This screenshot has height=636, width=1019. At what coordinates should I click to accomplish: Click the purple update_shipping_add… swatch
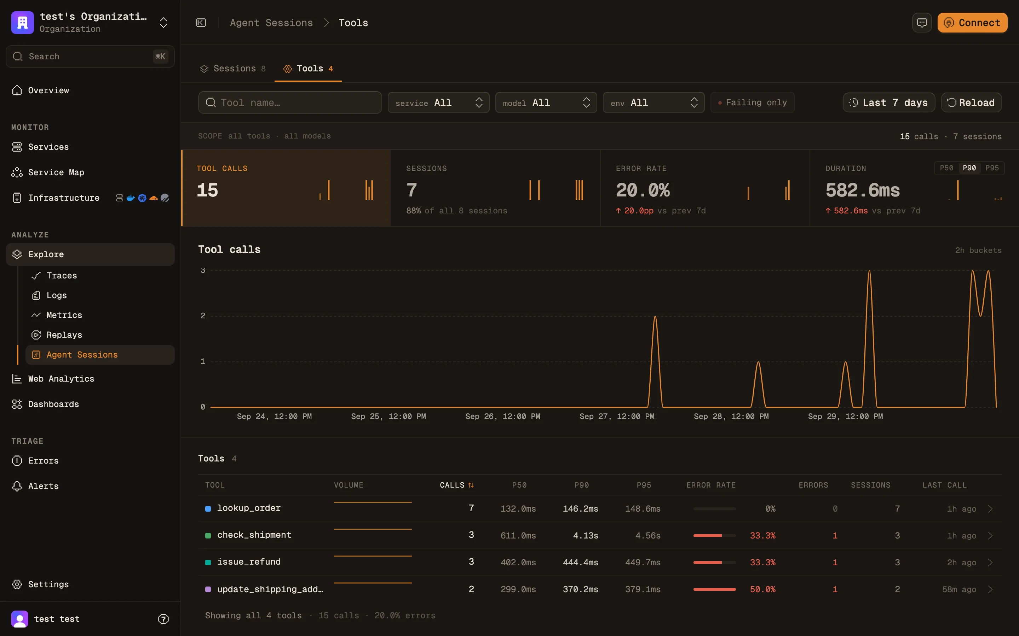208,589
